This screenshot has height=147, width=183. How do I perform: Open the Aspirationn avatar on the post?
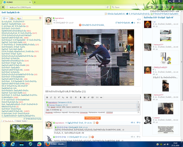[x=49, y=21]
